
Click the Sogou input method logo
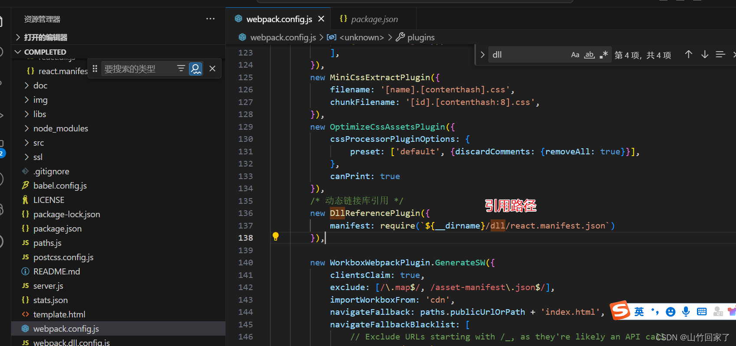pos(620,310)
